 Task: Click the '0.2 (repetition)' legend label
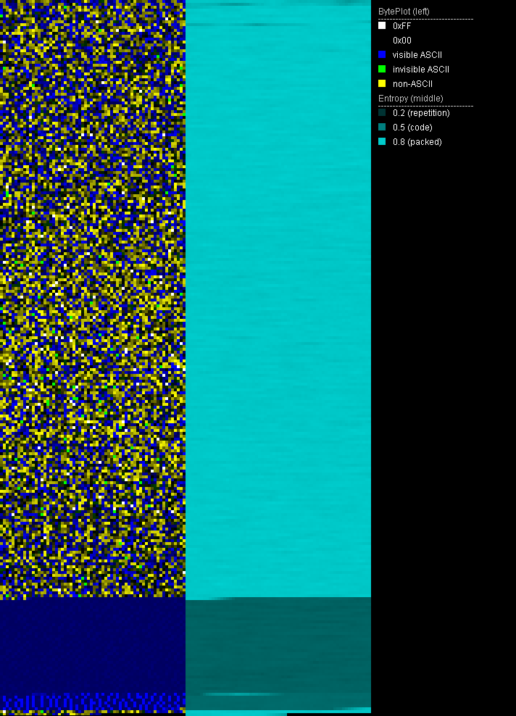(421, 113)
